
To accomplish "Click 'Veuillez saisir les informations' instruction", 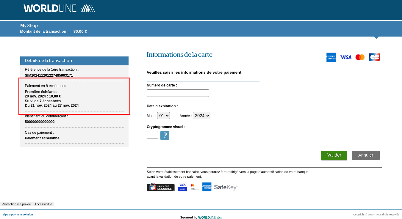I will [x=194, y=72].
